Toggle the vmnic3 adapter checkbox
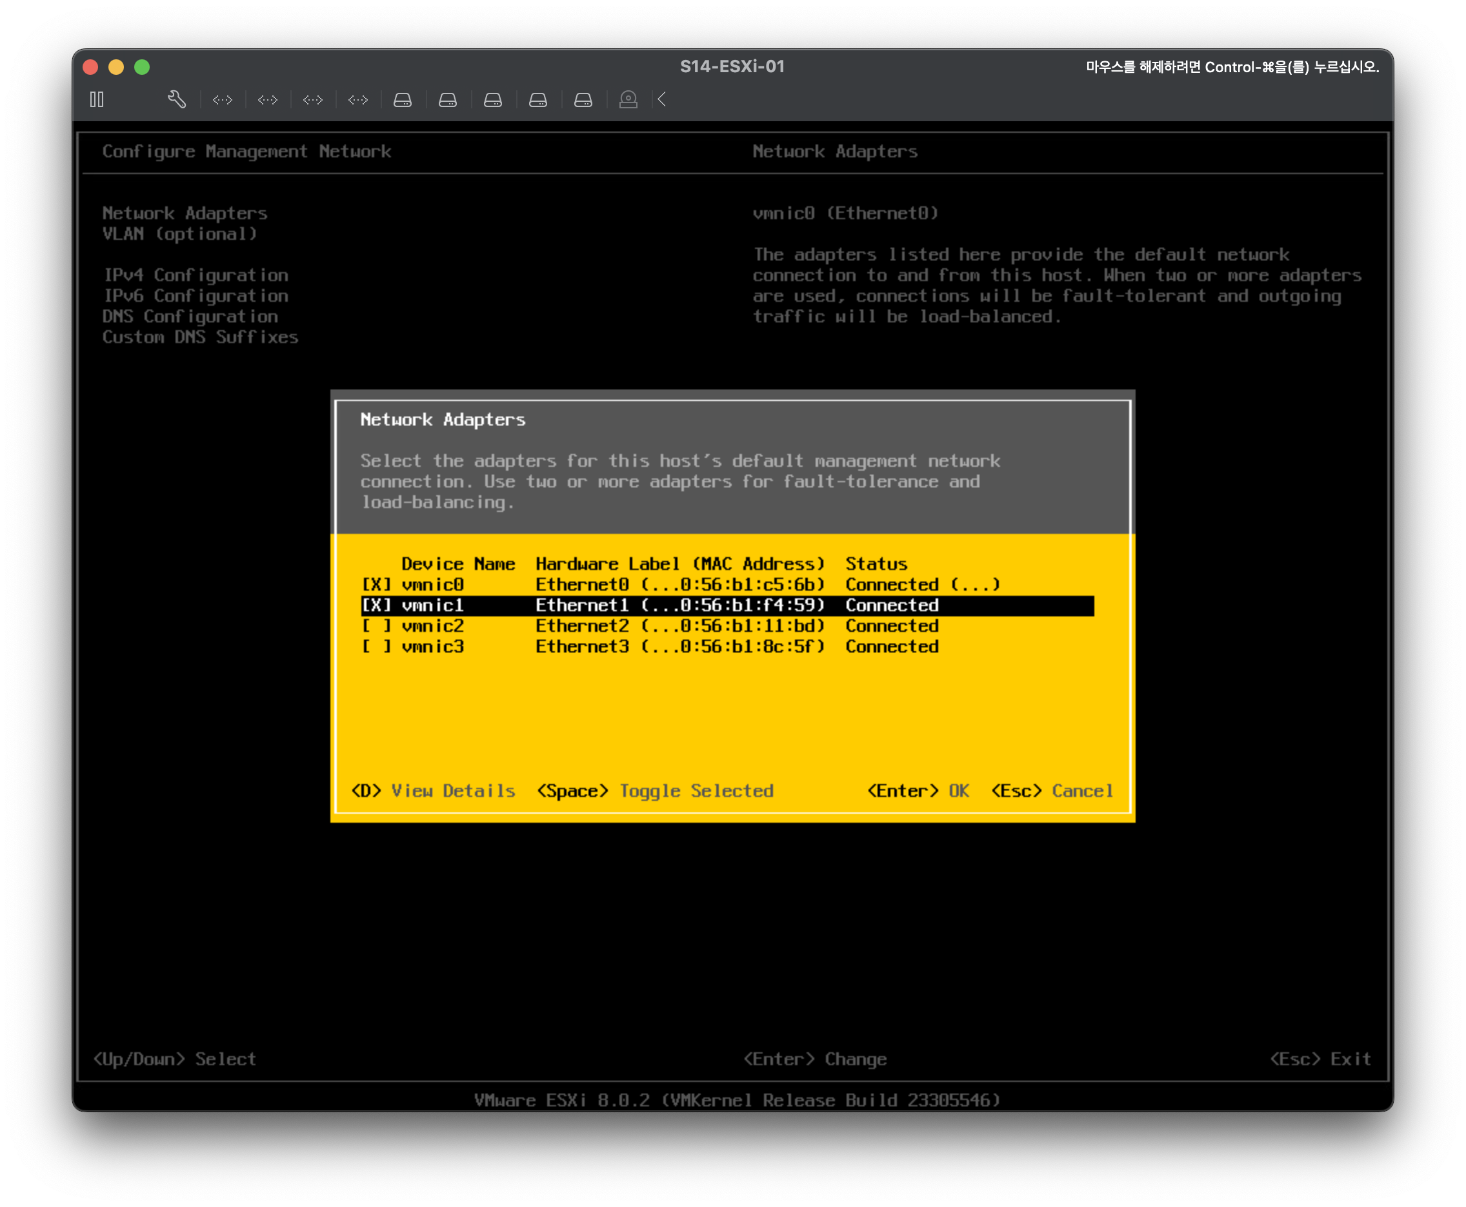This screenshot has height=1207, width=1466. tap(376, 647)
